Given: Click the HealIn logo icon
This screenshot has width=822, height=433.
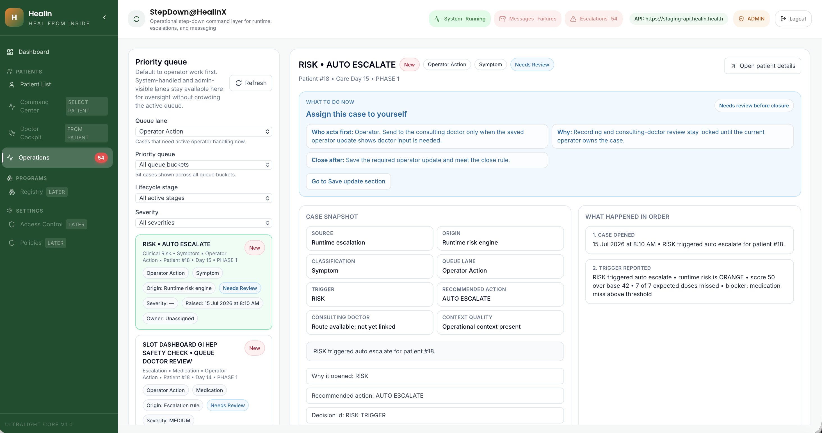Looking at the screenshot, I should tap(14, 18).
